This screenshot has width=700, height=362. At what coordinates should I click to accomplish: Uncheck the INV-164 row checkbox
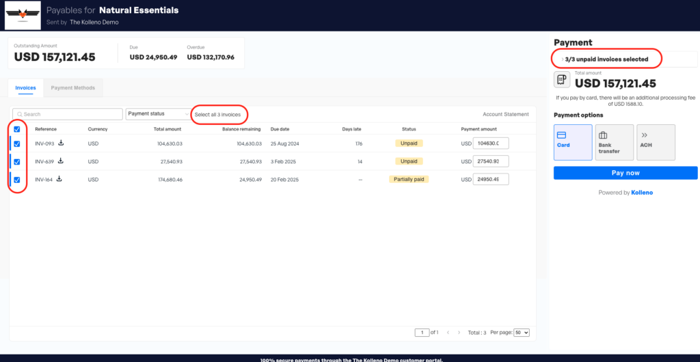[x=17, y=180]
